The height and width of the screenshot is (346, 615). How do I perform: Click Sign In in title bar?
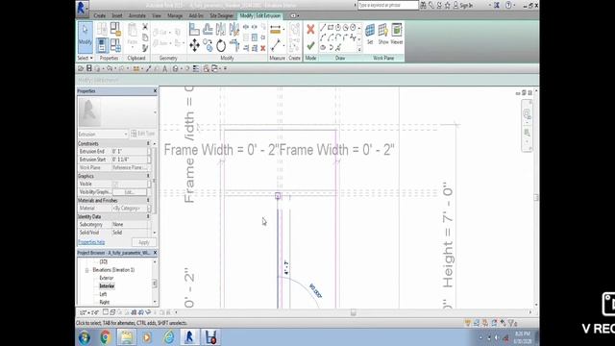[x=465, y=6]
